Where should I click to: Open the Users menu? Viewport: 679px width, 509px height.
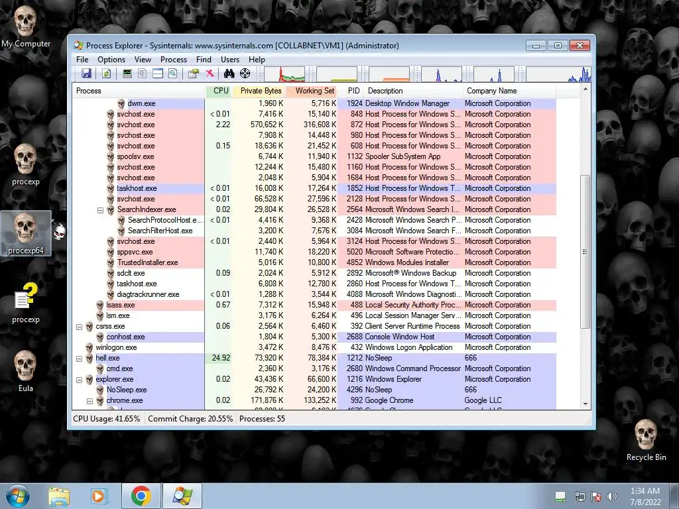tap(230, 59)
